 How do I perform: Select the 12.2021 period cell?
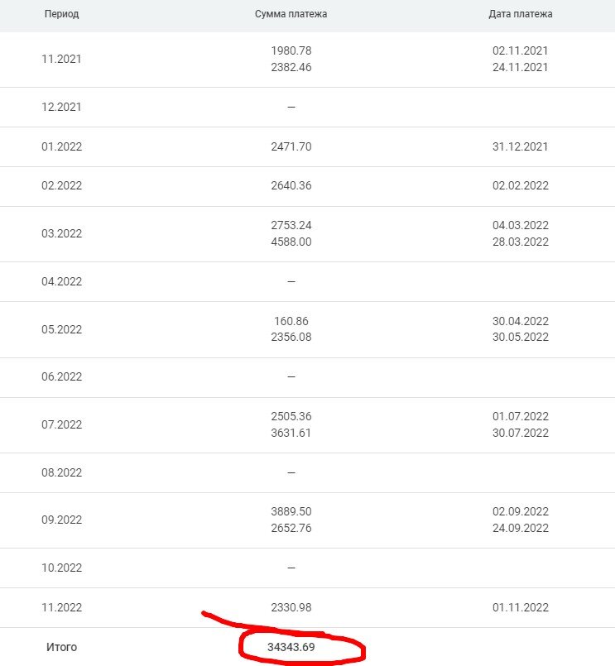click(61, 107)
